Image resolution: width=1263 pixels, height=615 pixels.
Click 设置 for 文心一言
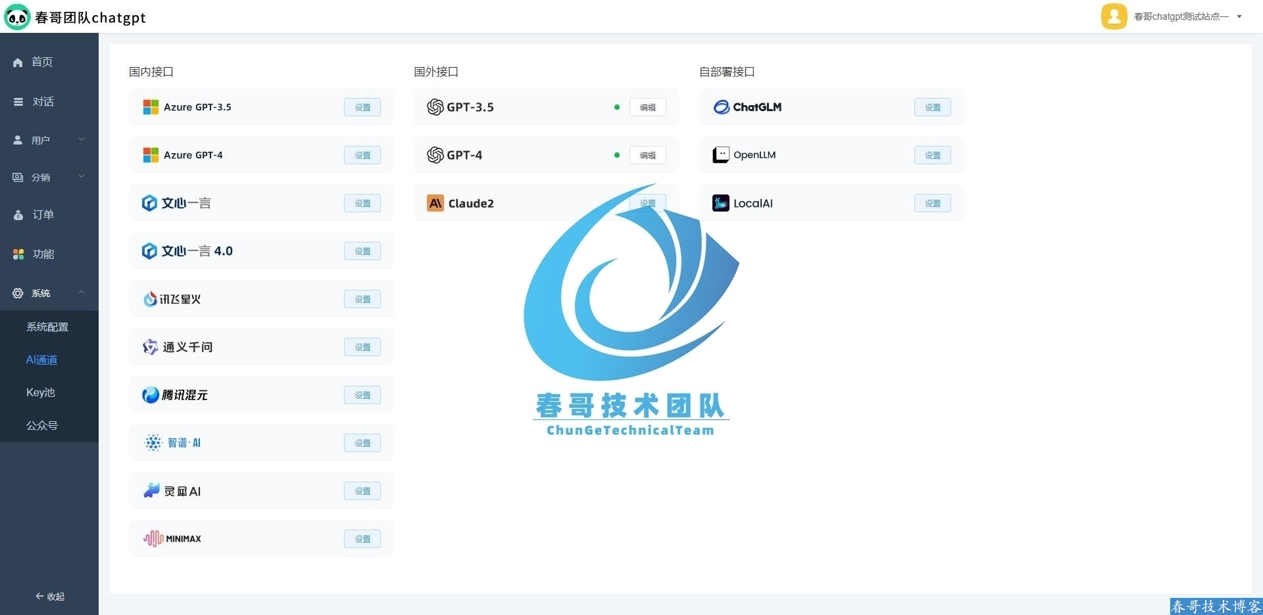click(362, 203)
